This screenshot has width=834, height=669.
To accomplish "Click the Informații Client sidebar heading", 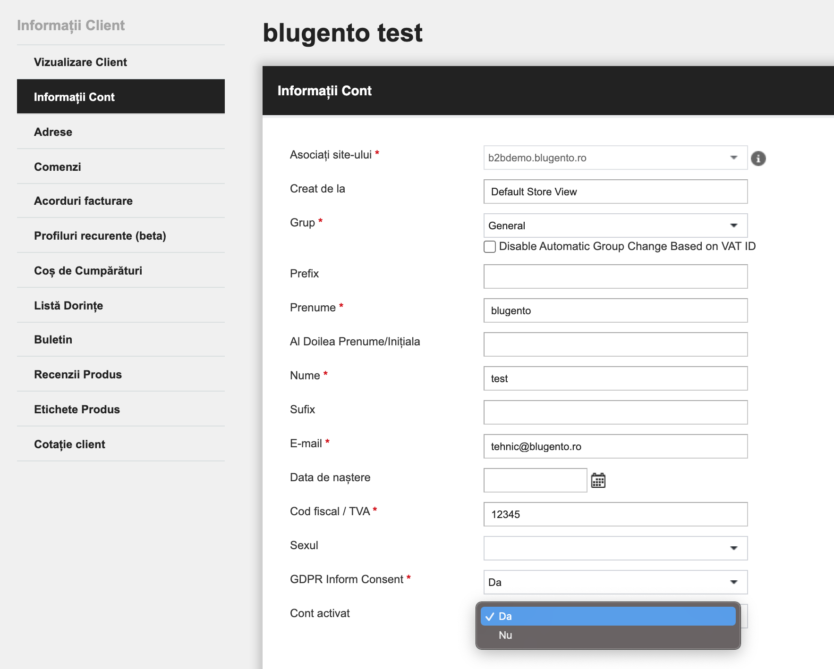I will pyautogui.click(x=71, y=25).
